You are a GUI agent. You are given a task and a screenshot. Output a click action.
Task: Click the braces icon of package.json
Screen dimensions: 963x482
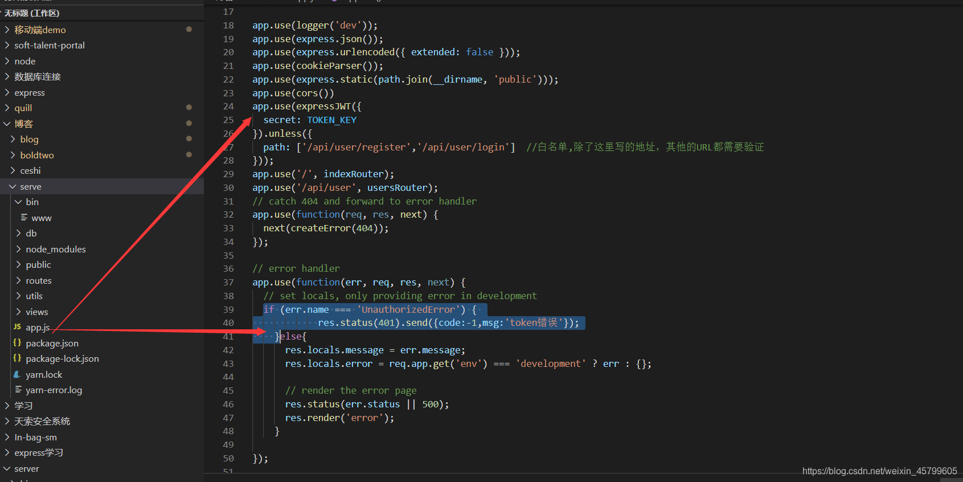(x=17, y=343)
